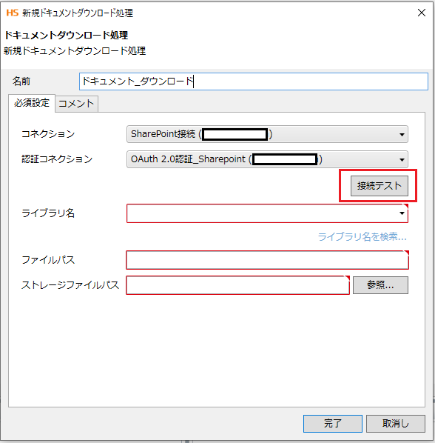Click the HS application icon in title bar
Screen dimensions: 435x443
tap(12, 13)
